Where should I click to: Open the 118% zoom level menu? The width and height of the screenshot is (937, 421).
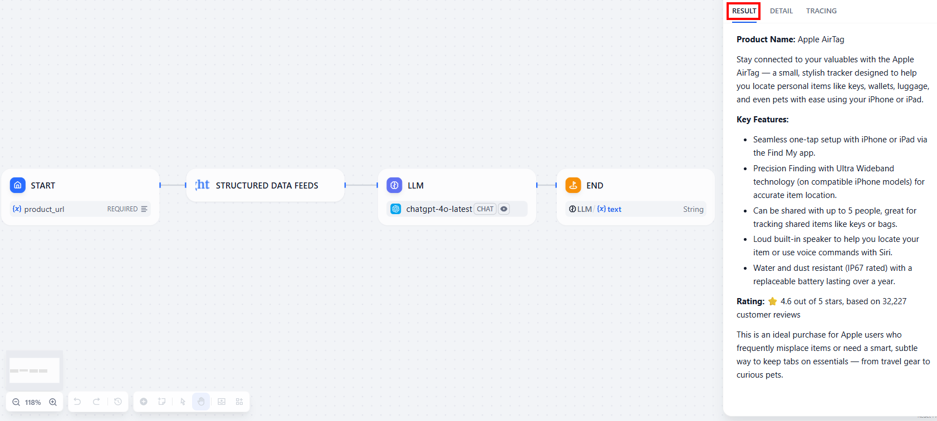(x=33, y=402)
